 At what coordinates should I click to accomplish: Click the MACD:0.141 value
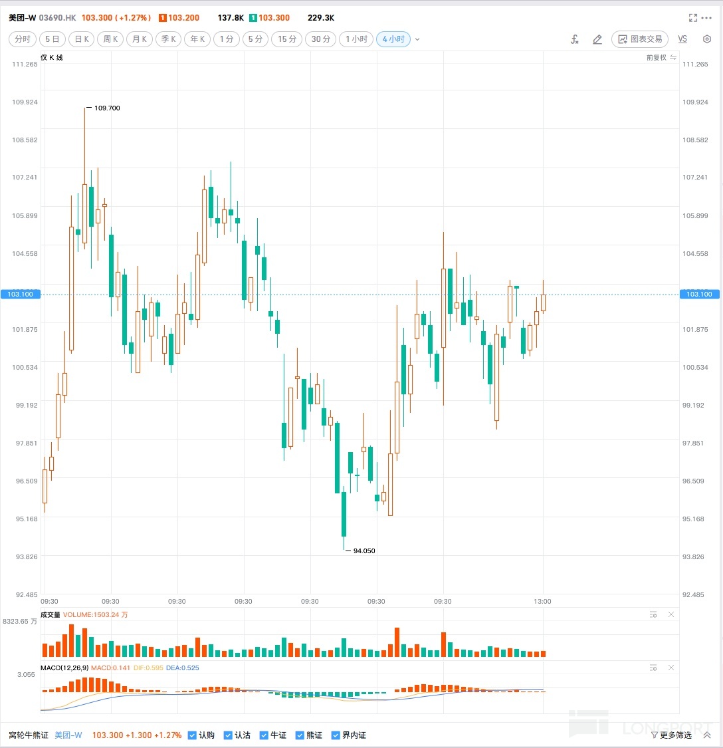click(x=110, y=668)
